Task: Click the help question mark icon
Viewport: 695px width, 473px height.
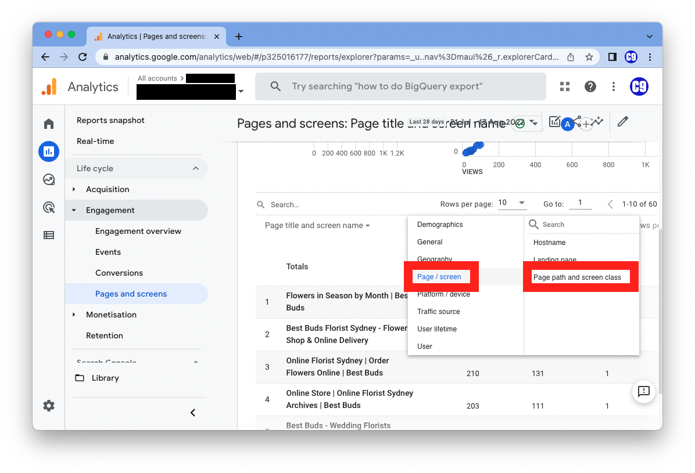Action: [590, 86]
